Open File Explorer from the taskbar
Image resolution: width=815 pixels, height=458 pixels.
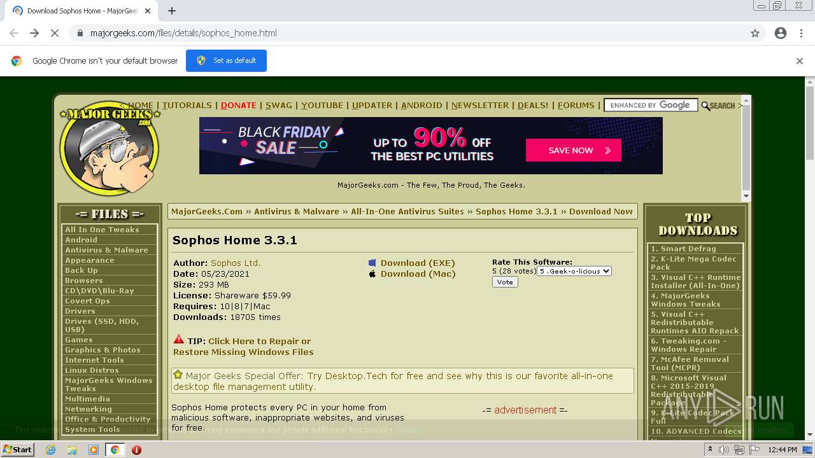pos(72,450)
